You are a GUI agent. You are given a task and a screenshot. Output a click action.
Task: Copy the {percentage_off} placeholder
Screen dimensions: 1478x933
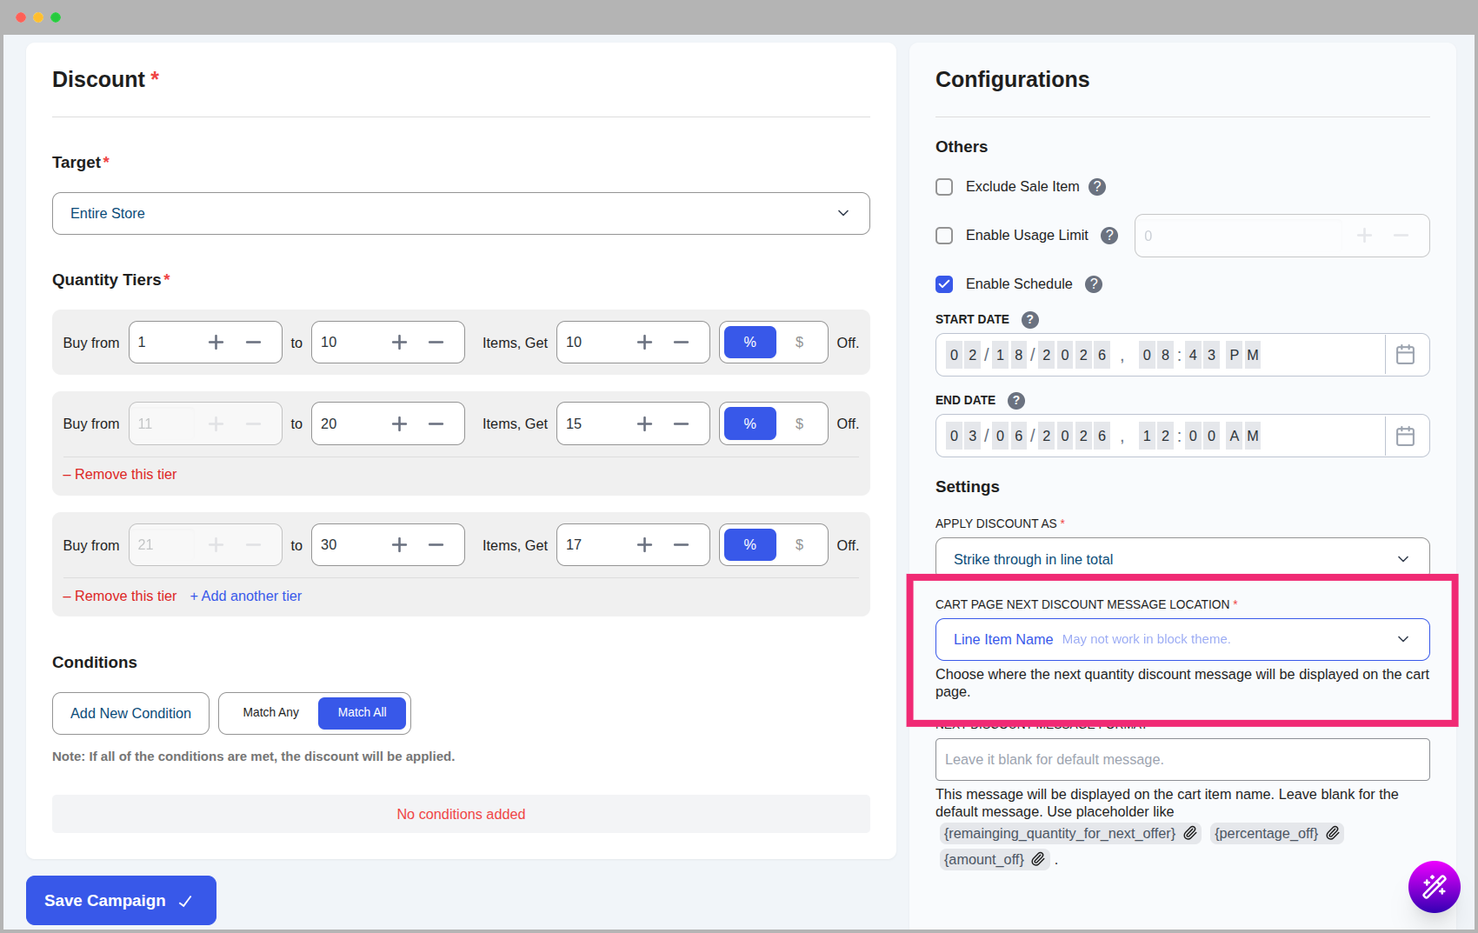tap(1333, 833)
